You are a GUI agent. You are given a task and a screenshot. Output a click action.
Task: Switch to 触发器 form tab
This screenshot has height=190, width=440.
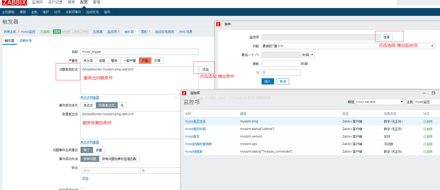click(x=10, y=41)
